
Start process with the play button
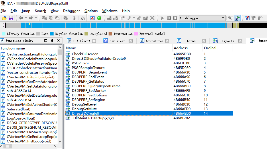coord(162,18)
